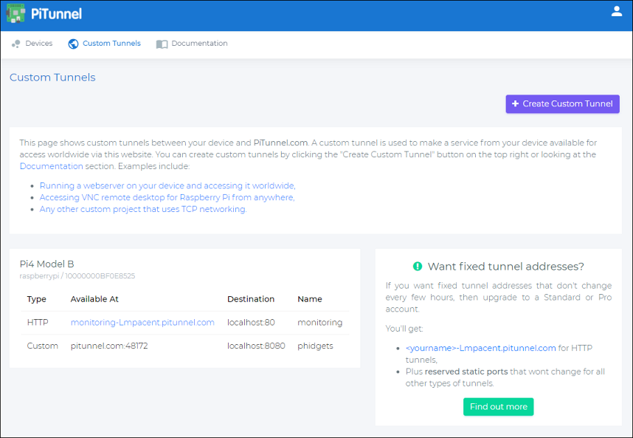Click the Available At column header

pos(94,299)
